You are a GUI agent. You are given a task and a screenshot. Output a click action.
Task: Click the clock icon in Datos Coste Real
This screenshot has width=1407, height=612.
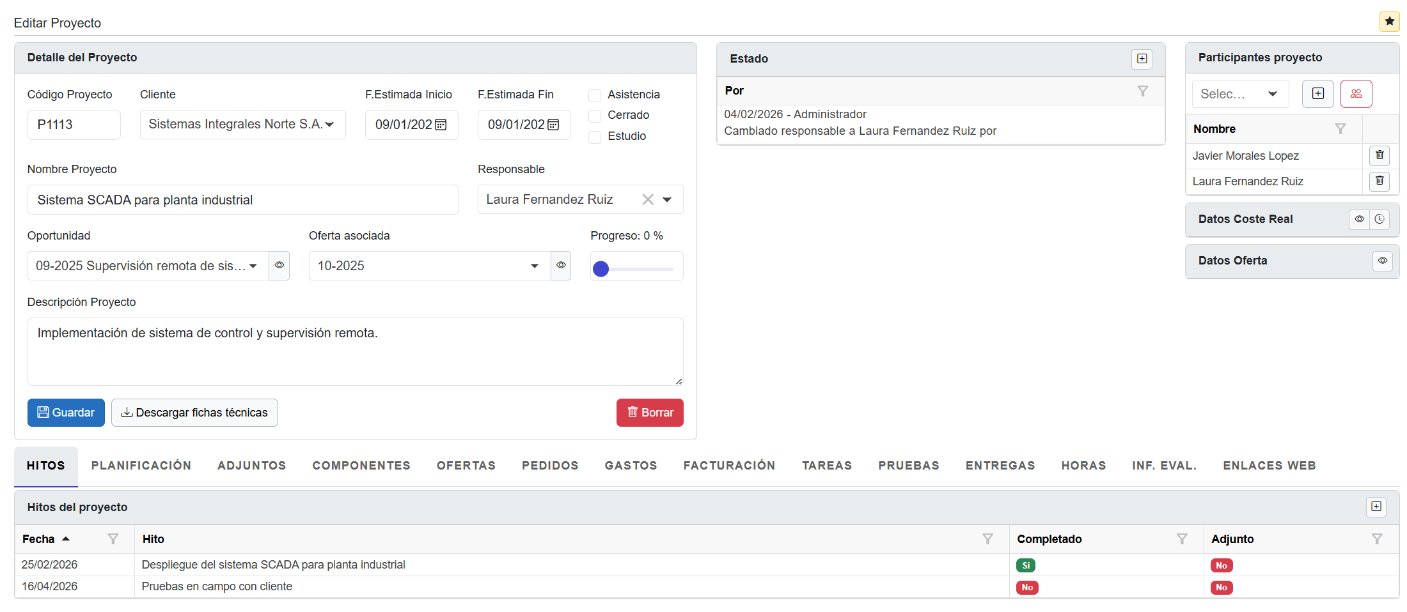(x=1379, y=219)
